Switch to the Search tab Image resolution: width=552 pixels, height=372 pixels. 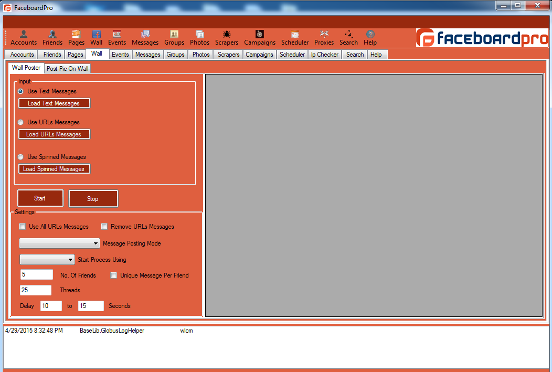click(x=355, y=55)
